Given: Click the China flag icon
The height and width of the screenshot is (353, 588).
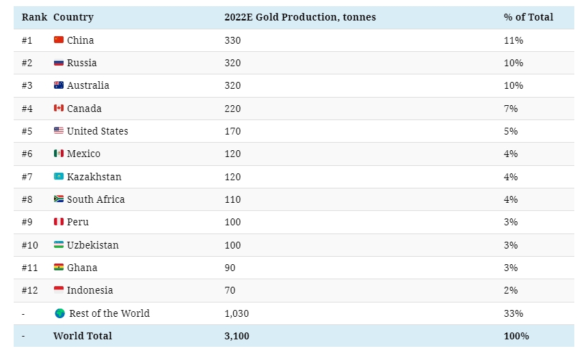Looking at the screenshot, I should [59, 40].
